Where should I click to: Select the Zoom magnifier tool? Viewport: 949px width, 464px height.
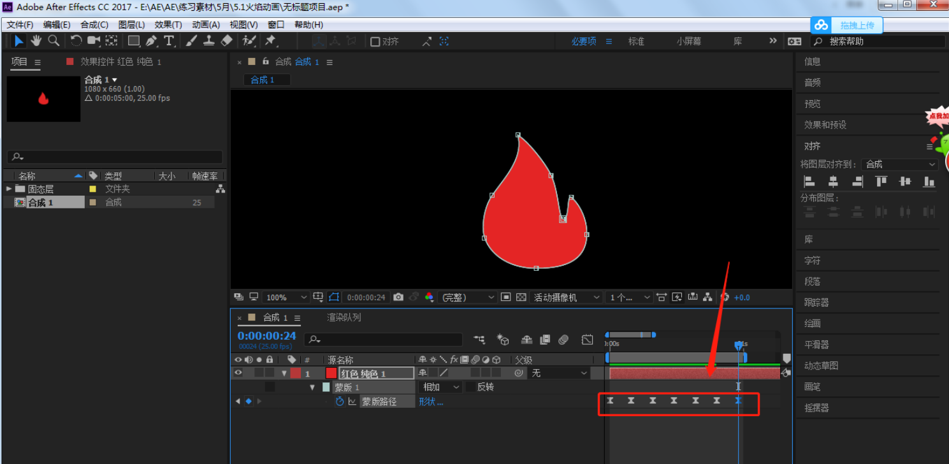[x=54, y=41]
